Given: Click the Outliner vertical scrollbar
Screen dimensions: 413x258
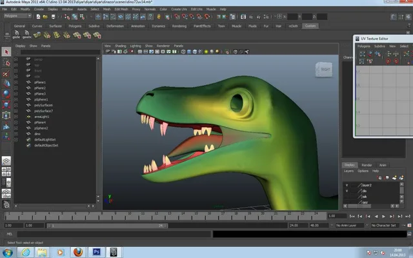Looking at the screenshot, I should point(98,128).
